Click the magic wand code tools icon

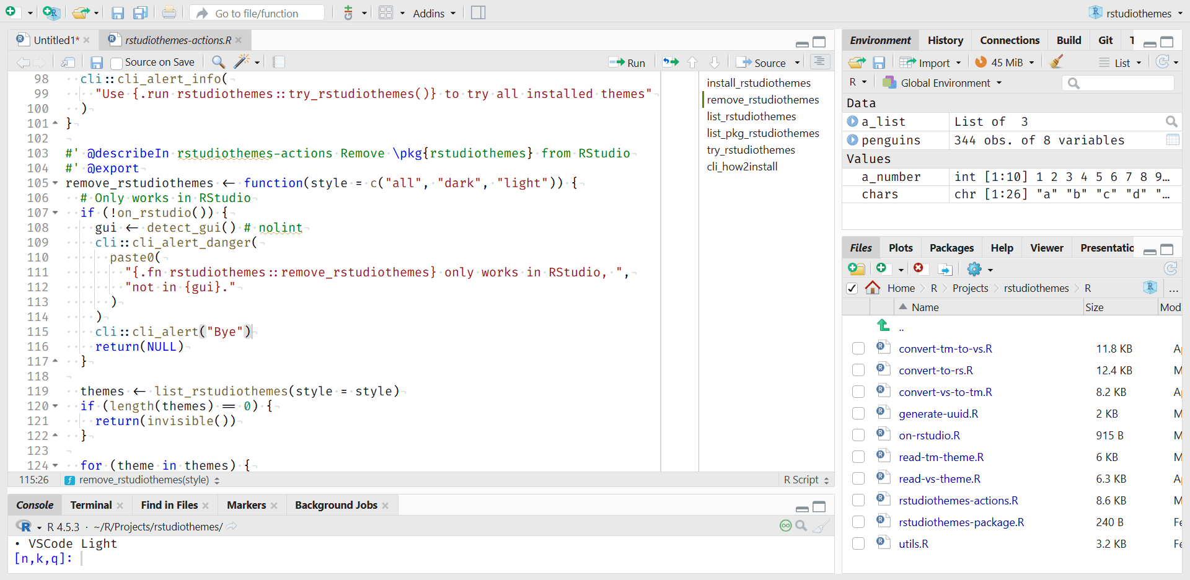click(x=242, y=62)
